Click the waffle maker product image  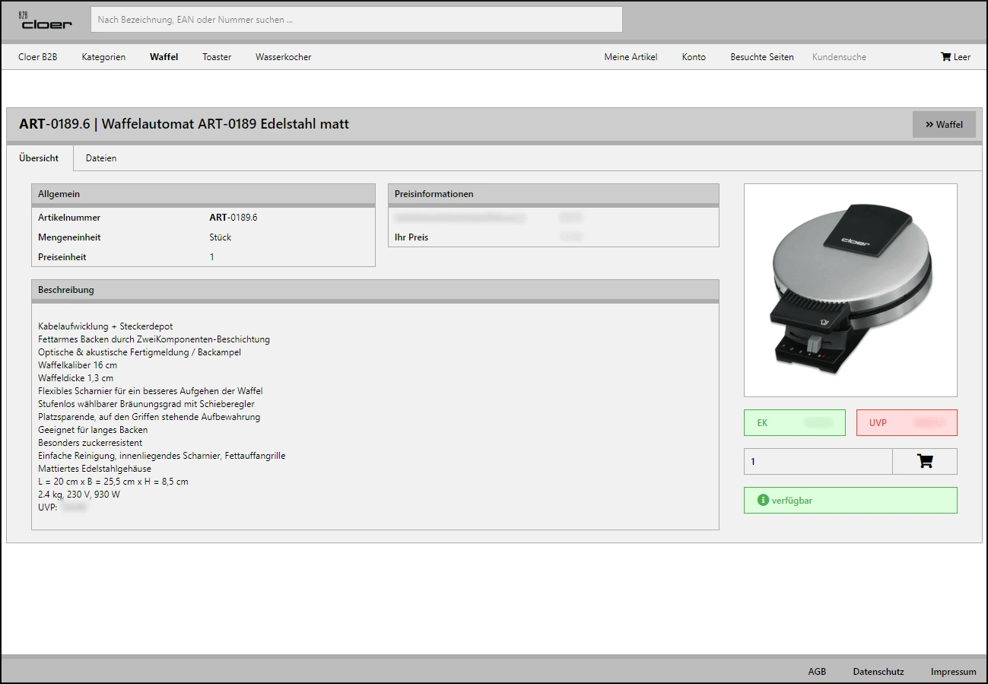click(x=850, y=290)
